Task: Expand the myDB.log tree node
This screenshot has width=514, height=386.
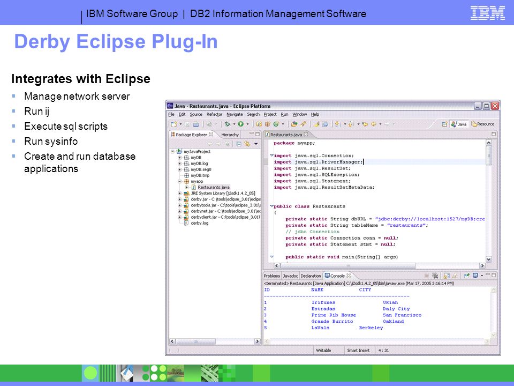Action: [180, 164]
